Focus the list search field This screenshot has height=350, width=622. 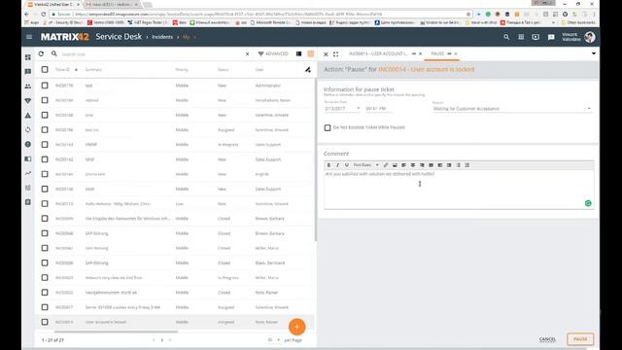(151, 54)
